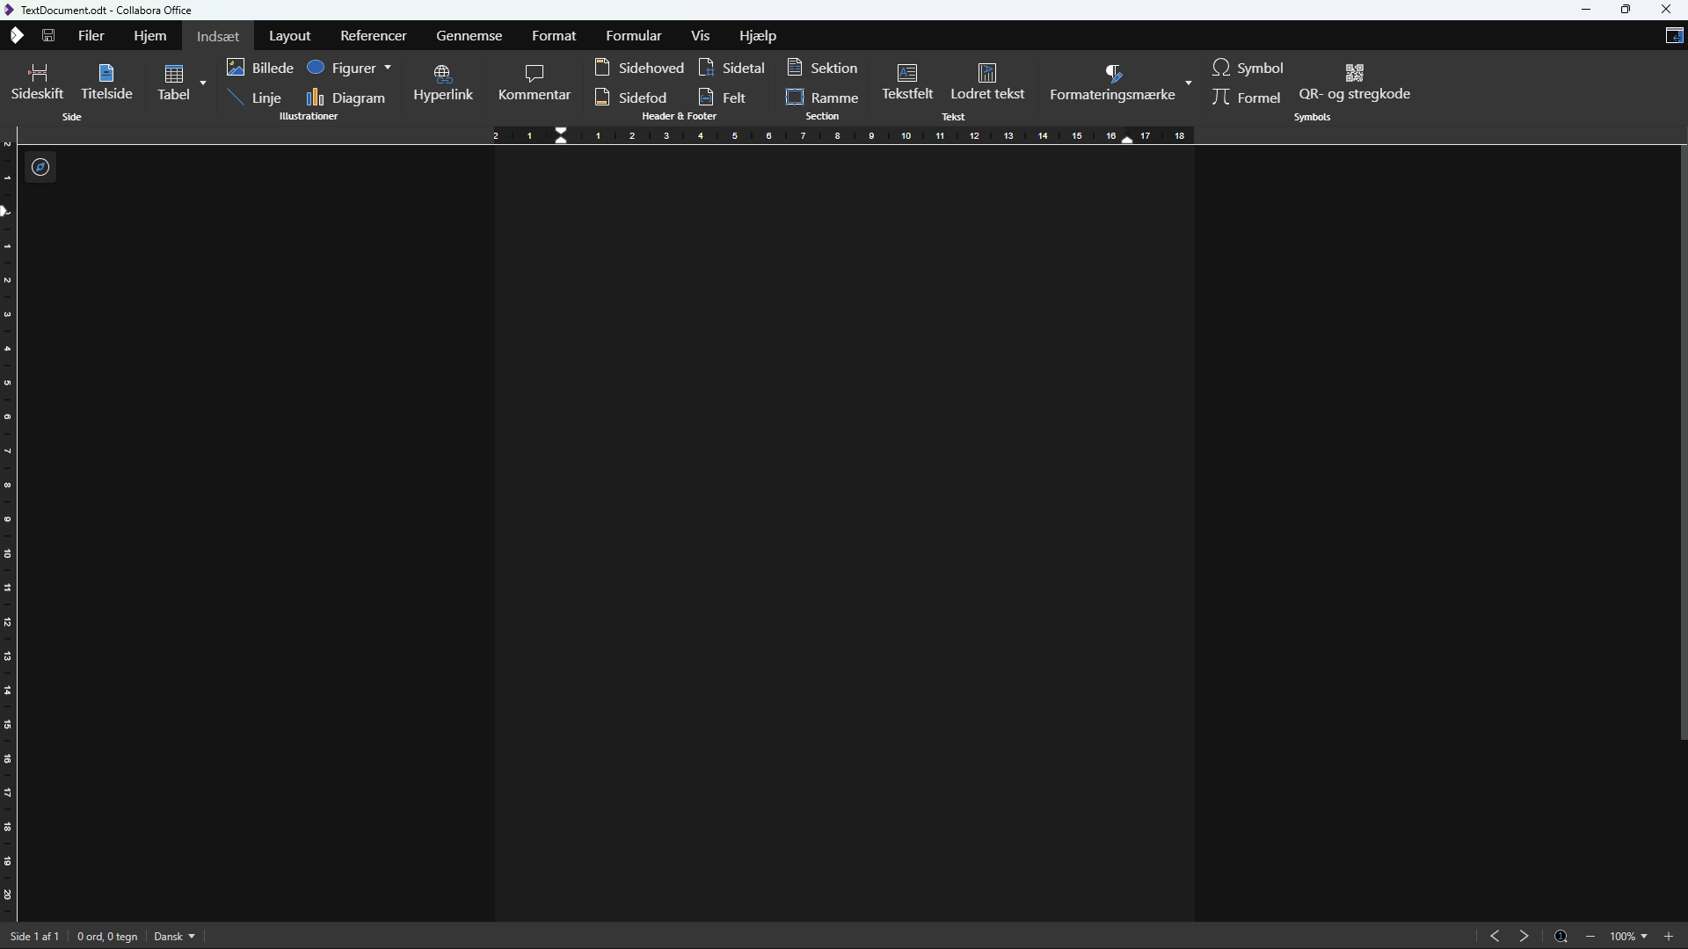Toggle Formateringsmærke display
1688x949 pixels.
[1112, 81]
